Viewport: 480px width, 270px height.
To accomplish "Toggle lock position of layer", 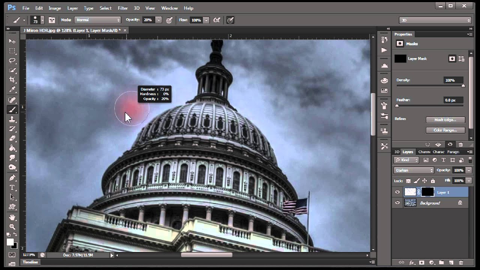I will (424, 181).
